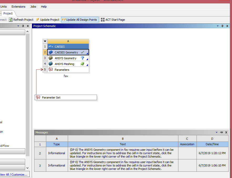This screenshot has height=178, width=232.
Task: Open the Units menu
Action: click(x=3, y=7)
